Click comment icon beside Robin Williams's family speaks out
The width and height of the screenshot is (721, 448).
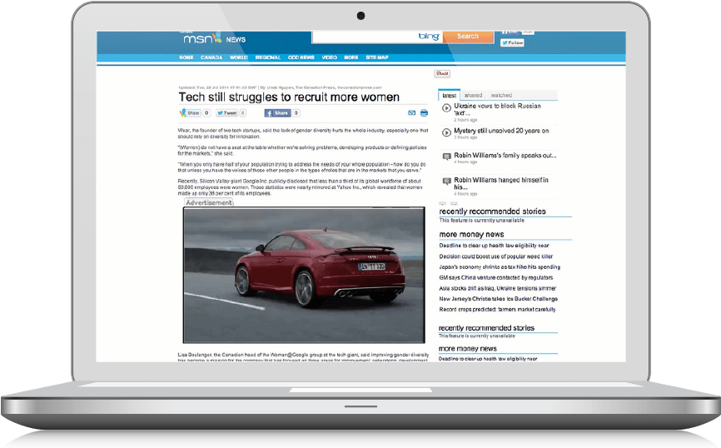(x=446, y=157)
